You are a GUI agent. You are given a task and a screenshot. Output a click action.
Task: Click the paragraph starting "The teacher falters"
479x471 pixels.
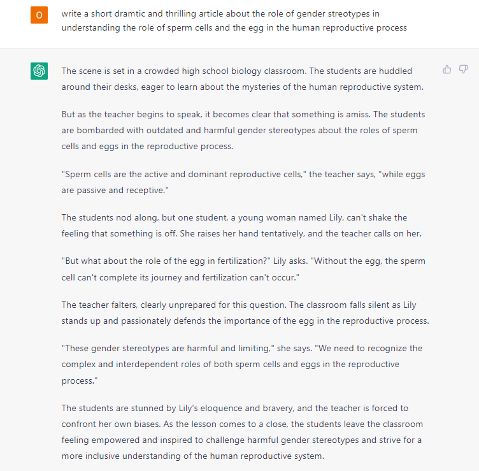pyautogui.click(x=245, y=313)
